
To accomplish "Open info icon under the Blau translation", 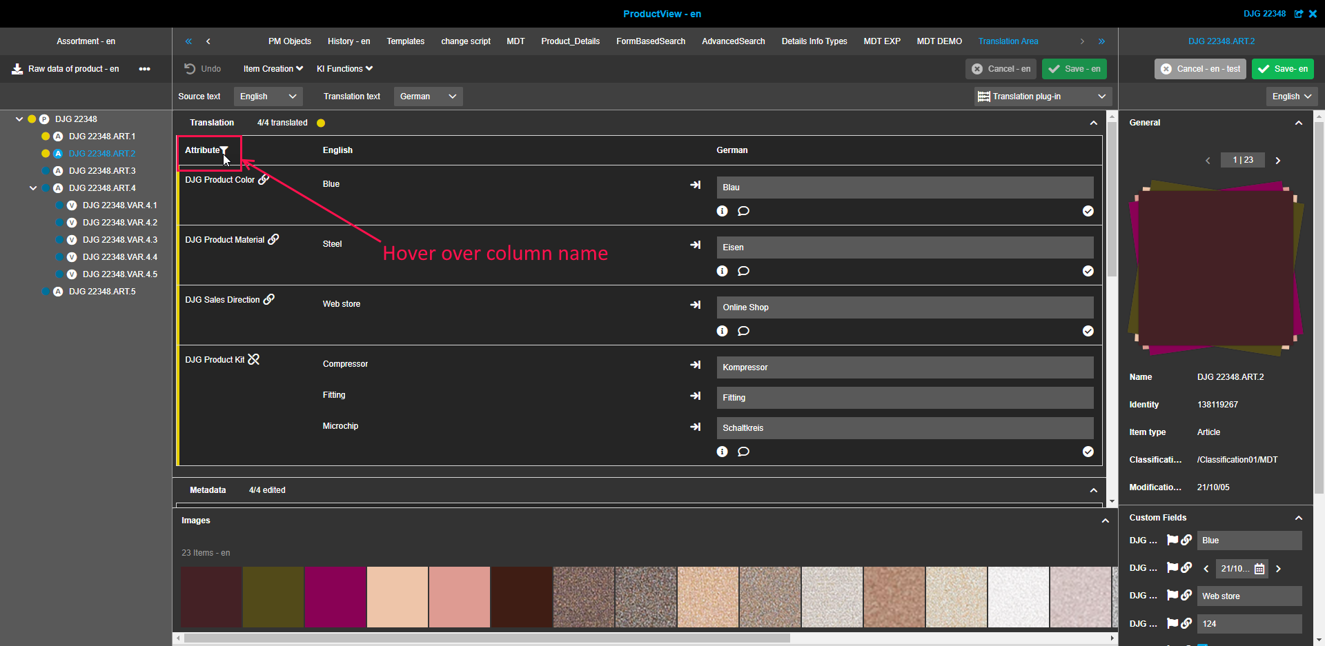I will tap(722, 211).
